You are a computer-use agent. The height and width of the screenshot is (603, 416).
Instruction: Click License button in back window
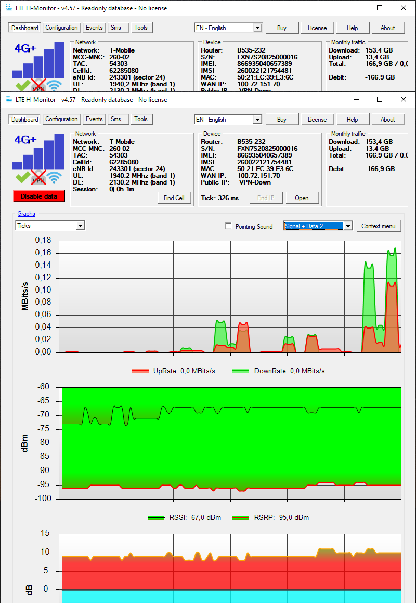[x=317, y=28]
